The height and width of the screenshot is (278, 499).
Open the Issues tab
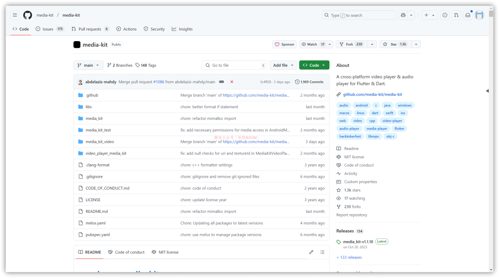click(x=50, y=29)
